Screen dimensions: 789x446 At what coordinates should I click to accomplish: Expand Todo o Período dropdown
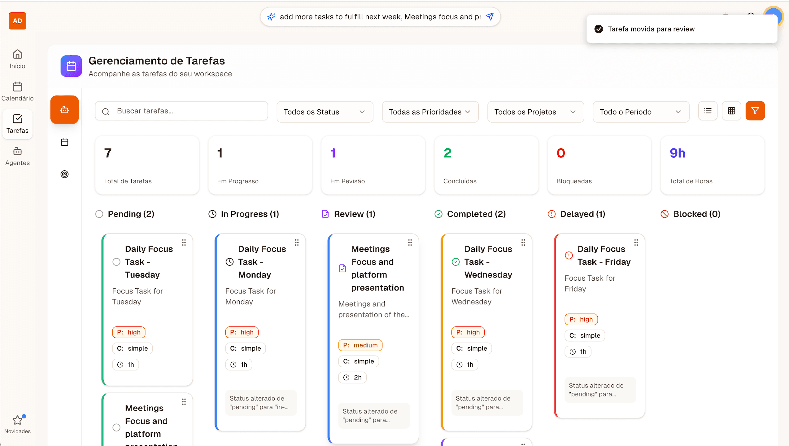pos(641,112)
